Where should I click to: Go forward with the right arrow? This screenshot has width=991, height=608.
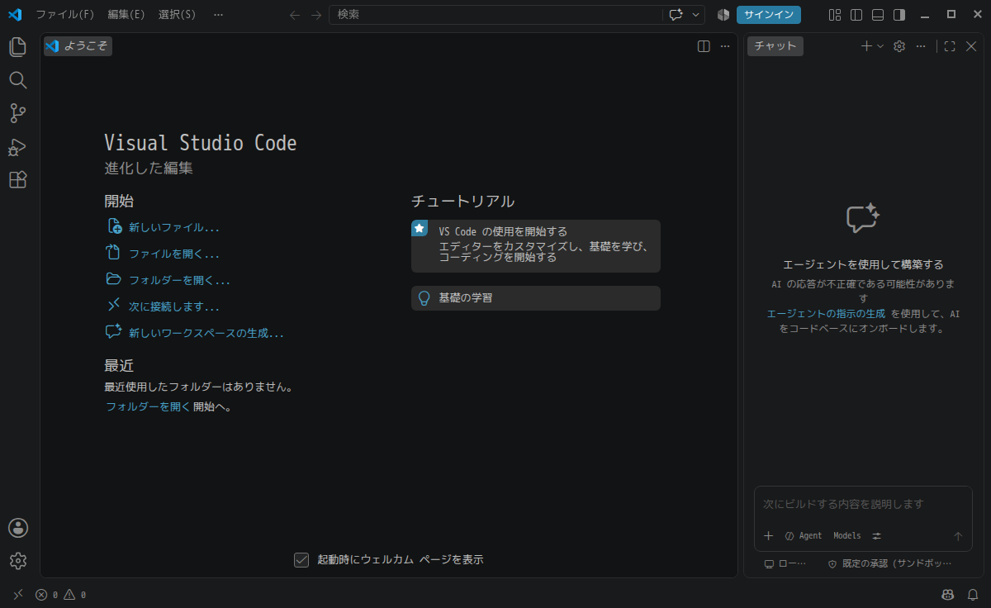tap(316, 15)
